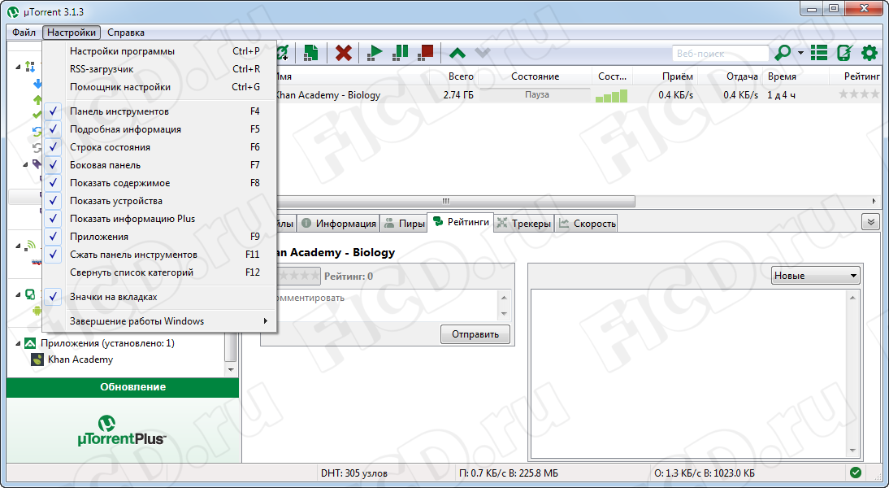The height and width of the screenshot is (488, 889).
Task: Click the green status checkmark in status bar
Action: pyautogui.click(x=856, y=472)
